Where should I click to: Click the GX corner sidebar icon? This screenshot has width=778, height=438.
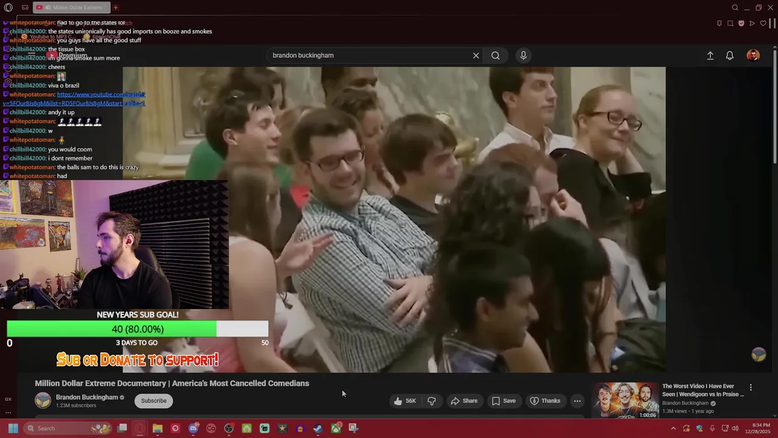tap(8, 399)
